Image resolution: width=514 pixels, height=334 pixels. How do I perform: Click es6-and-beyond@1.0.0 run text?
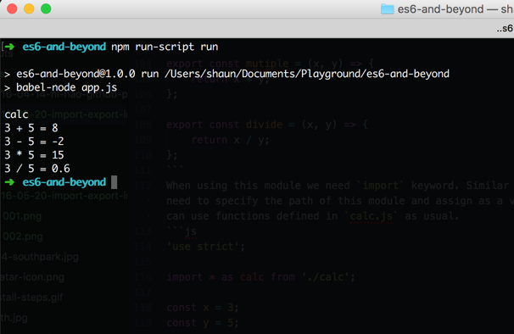[x=87, y=74]
